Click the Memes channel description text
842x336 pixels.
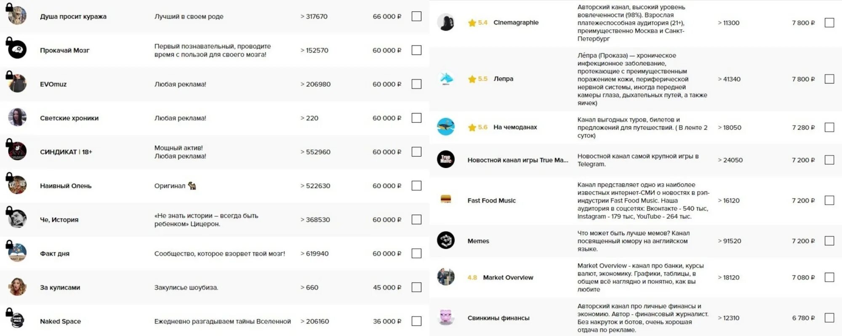pos(633,241)
